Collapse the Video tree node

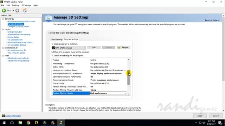(x=3, y=56)
